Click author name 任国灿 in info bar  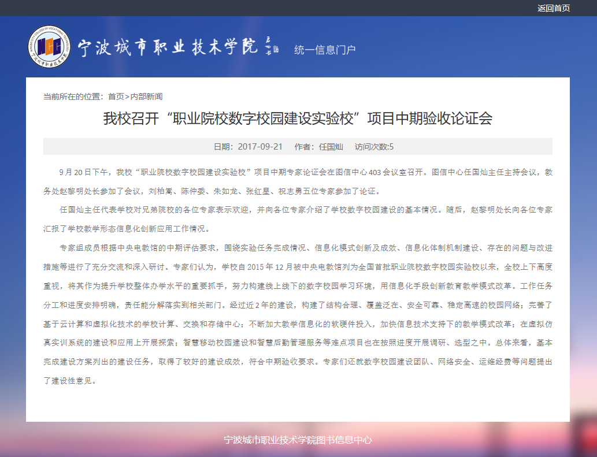331,147
